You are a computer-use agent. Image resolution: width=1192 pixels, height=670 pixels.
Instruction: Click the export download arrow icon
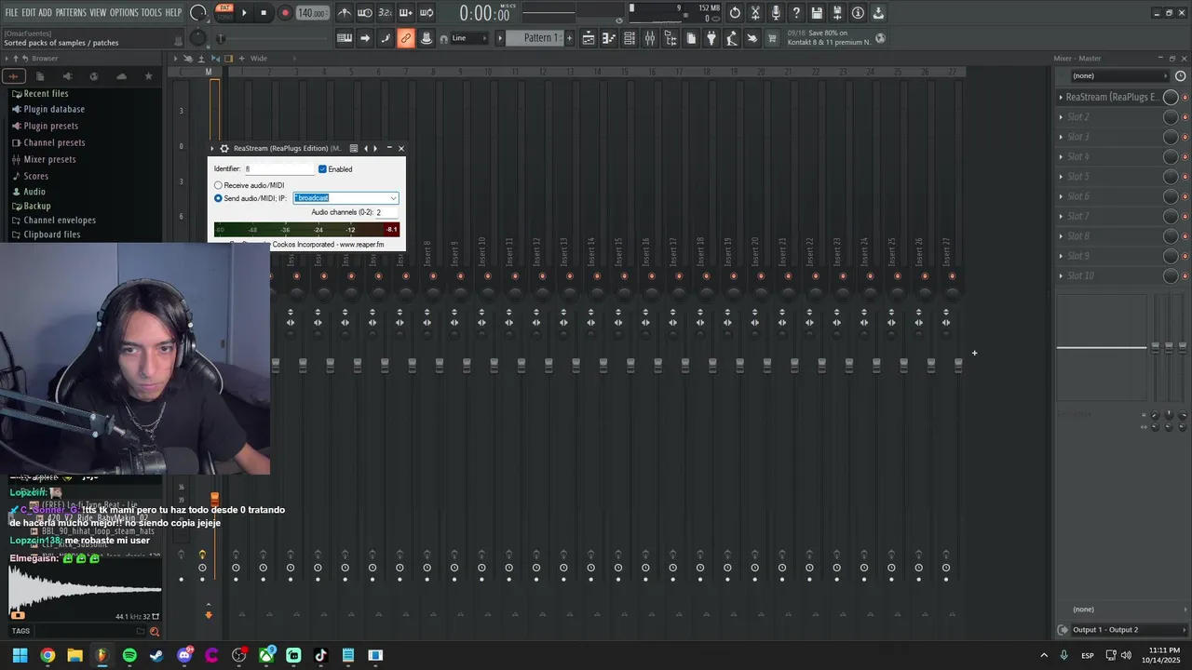(878, 13)
